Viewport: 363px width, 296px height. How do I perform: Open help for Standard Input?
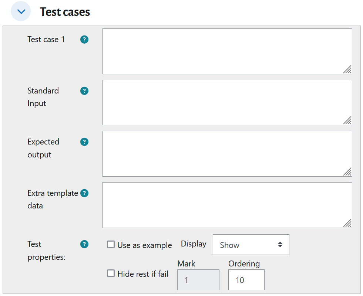[x=84, y=91]
